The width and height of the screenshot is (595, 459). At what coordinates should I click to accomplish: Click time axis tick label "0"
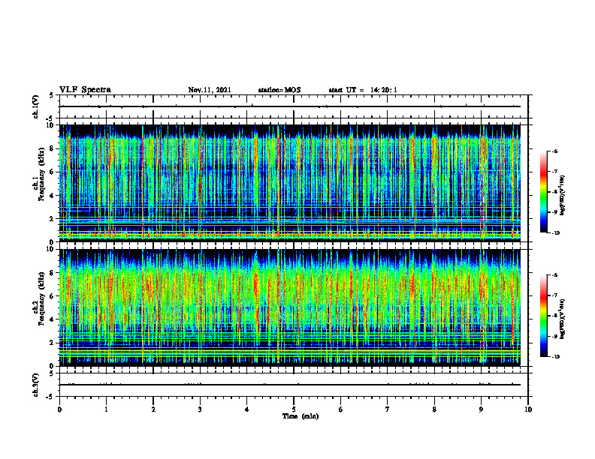pos(59,409)
